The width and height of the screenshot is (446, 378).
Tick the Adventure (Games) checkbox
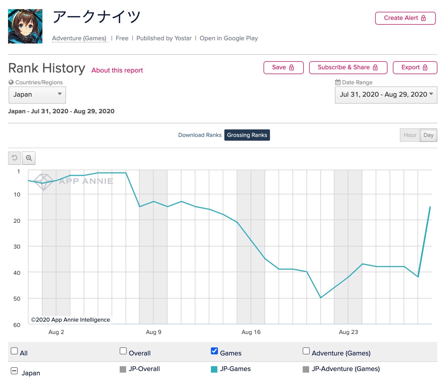[306, 351]
